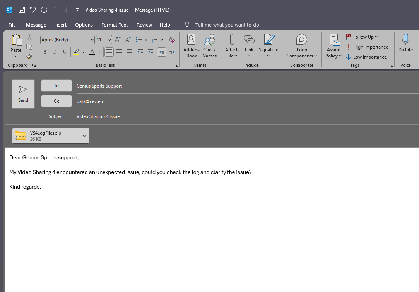Screen dimensions: 419x292
Task: Select the Format Painter brush
Action: (29, 56)
